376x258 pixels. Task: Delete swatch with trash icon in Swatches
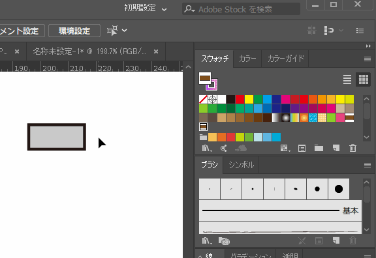(352, 148)
